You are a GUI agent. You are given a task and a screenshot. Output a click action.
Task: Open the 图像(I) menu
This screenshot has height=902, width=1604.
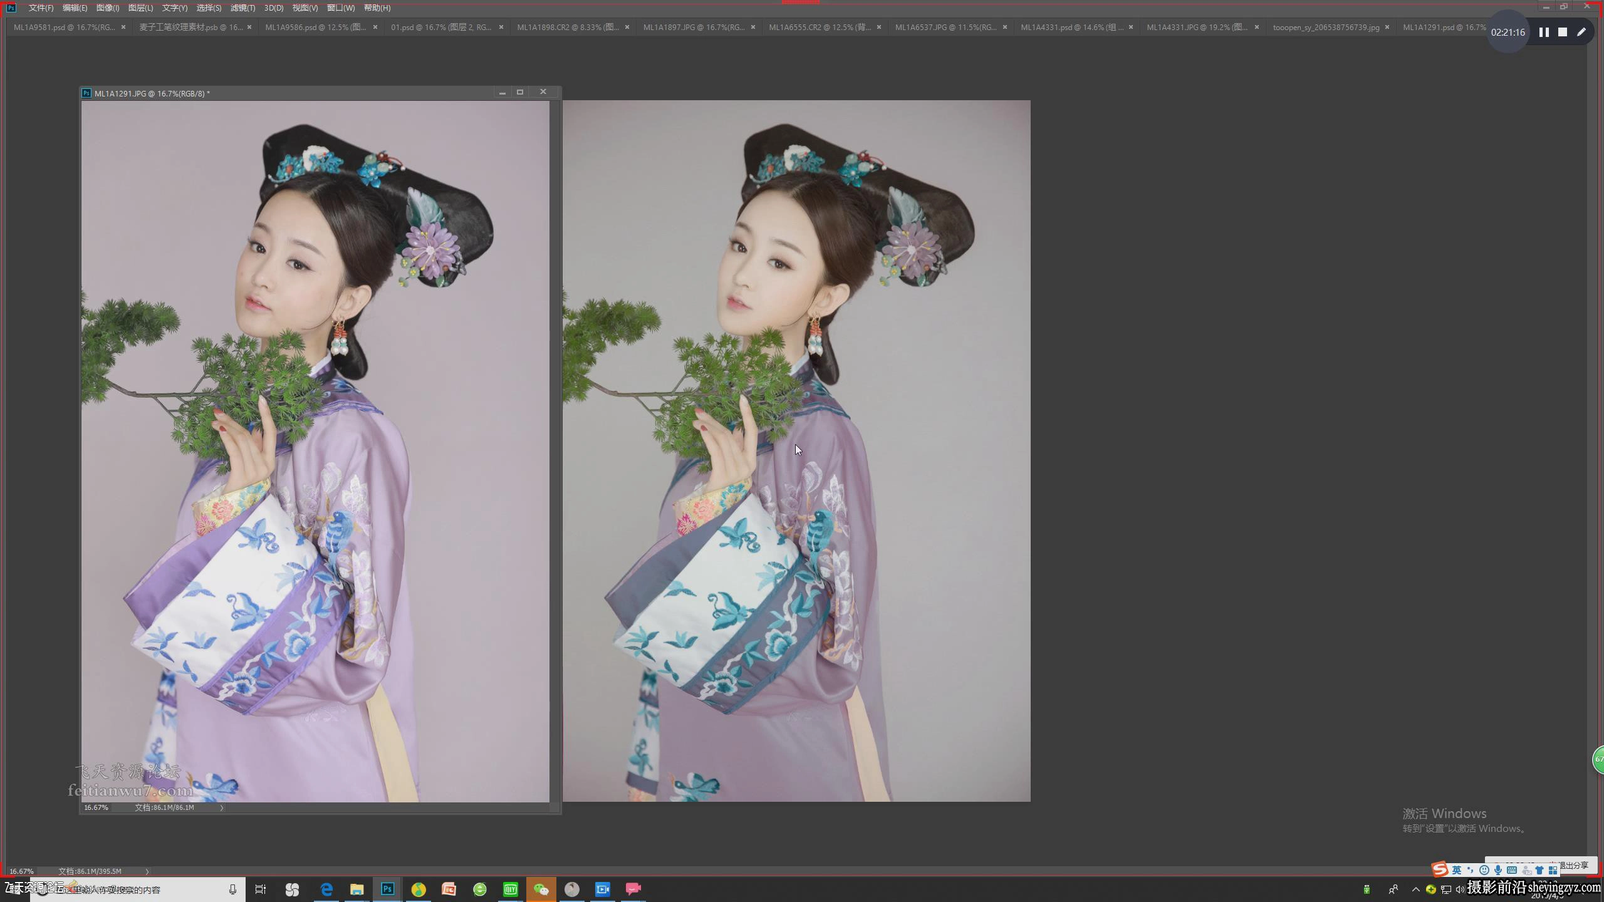(x=108, y=8)
